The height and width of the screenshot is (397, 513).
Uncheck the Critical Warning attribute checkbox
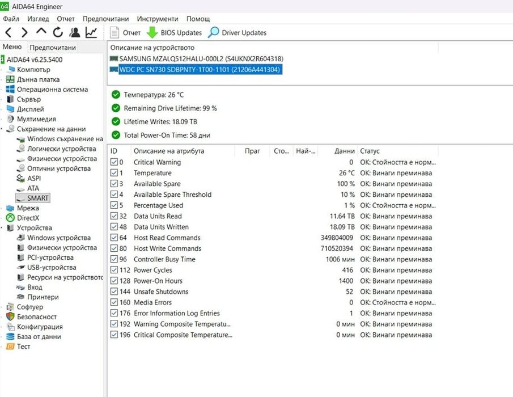pyautogui.click(x=114, y=162)
